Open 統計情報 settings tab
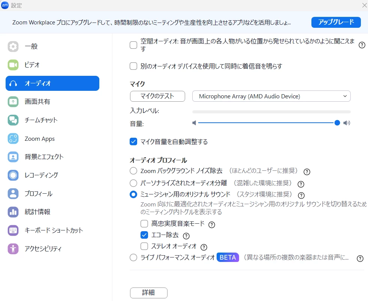368x301 pixels. (52, 212)
